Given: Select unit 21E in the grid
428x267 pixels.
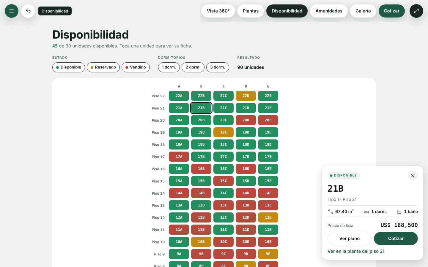Looking at the screenshot, I should [268, 108].
